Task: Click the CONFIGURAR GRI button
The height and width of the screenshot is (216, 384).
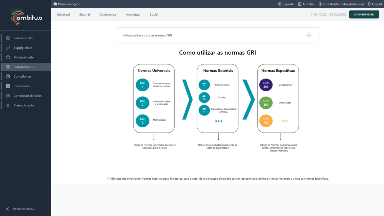Action: pyautogui.click(x=364, y=14)
